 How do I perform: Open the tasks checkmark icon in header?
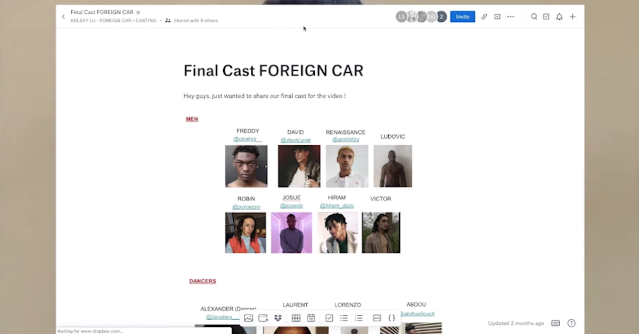[546, 16]
